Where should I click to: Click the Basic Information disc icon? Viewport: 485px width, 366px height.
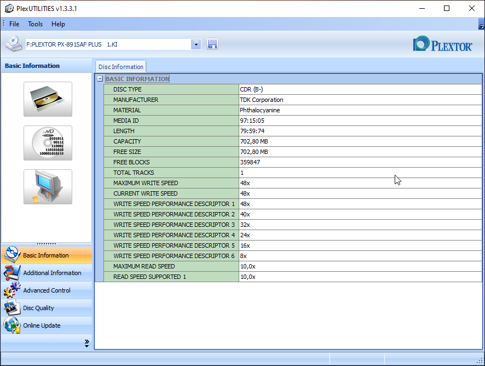pos(11,255)
